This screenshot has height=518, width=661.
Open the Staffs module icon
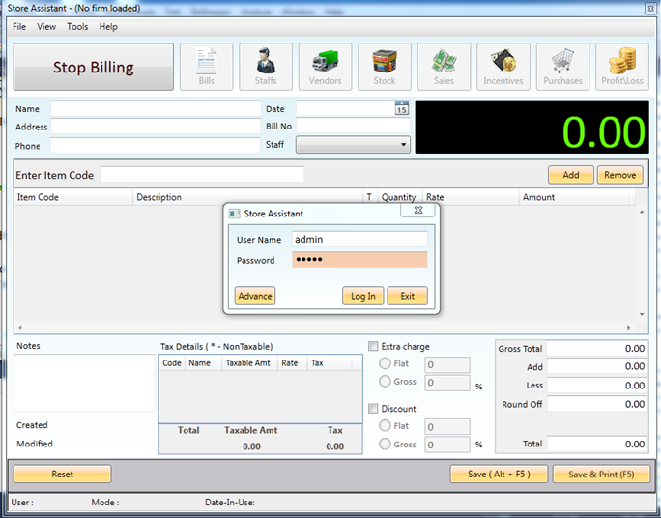pyautogui.click(x=266, y=67)
